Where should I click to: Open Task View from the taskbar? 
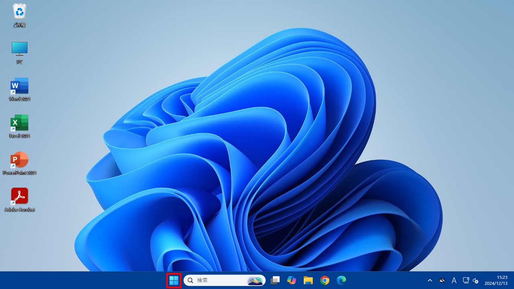[275, 280]
